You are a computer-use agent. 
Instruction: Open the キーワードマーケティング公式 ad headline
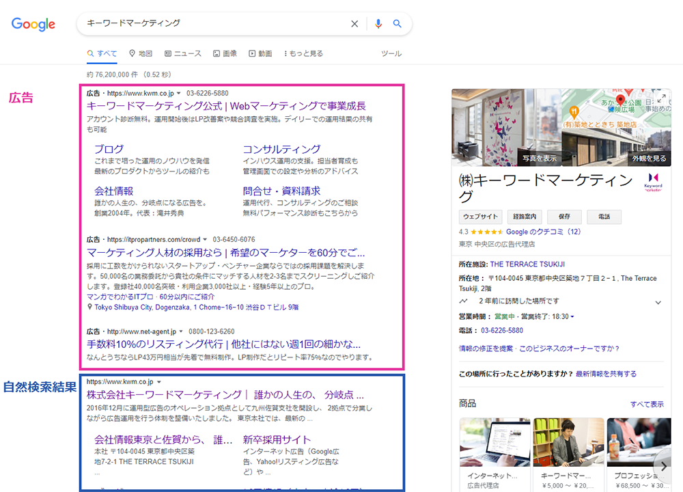pyautogui.click(x=226, y=106)
